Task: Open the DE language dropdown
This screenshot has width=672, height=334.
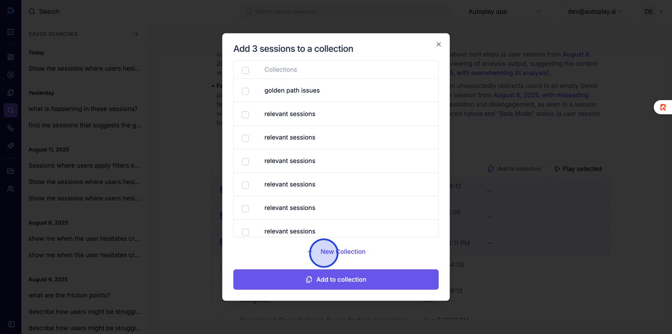Action: point(654,12)
